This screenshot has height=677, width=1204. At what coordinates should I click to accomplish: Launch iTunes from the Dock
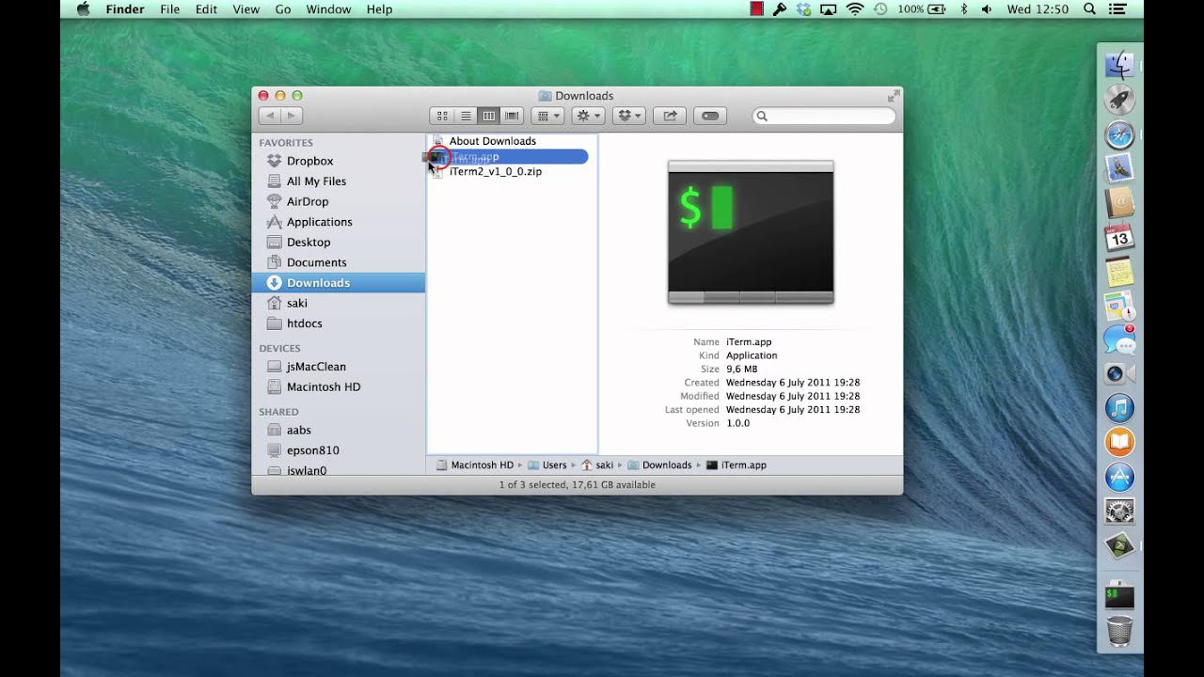click(x=1119, y=408)
